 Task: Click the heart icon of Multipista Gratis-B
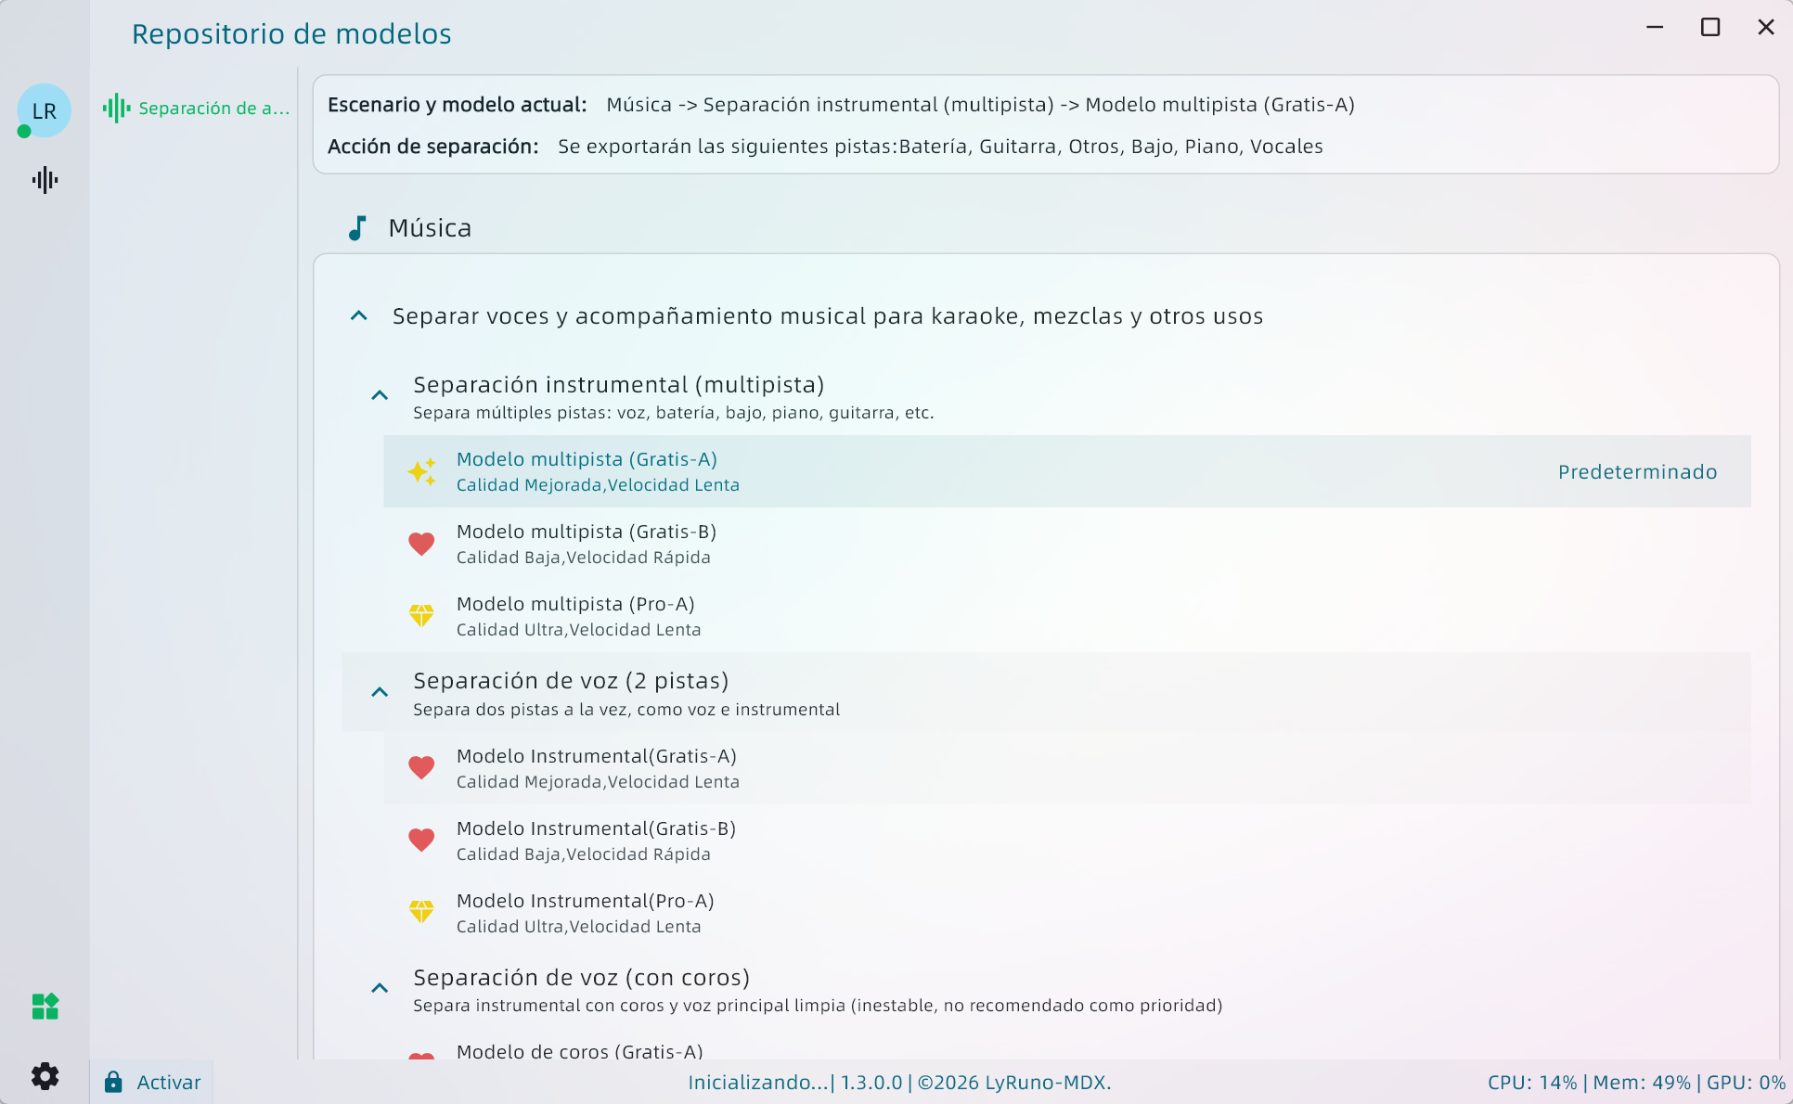click(x=421, y=544)
